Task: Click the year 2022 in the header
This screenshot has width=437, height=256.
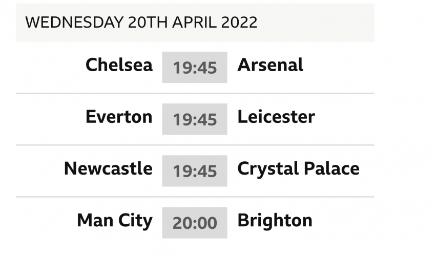Action: pos(240,23)
